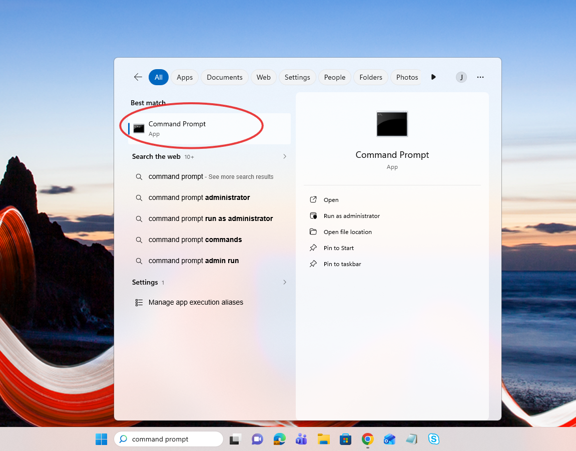Open Google Chrome from the taskbar

click(x=367, y=439)
